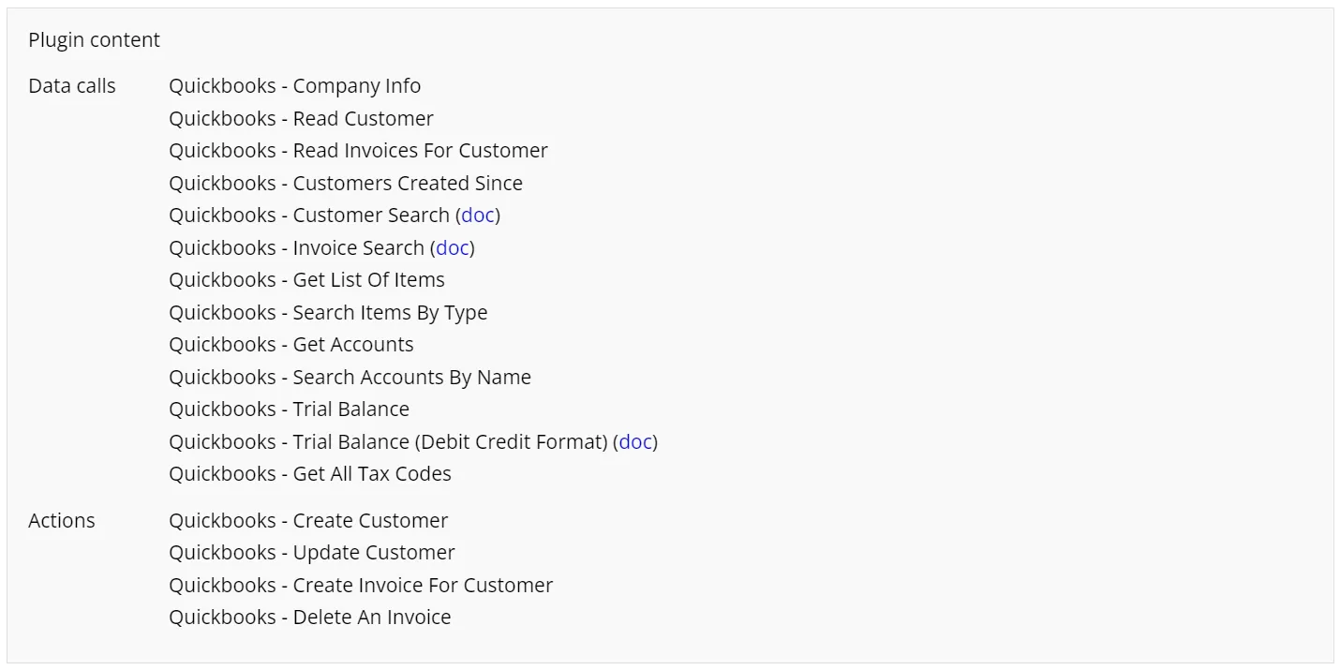
Task: Select Quickbooks - Read Customer item
Action: pyautogui.click(x=301, y=119)
